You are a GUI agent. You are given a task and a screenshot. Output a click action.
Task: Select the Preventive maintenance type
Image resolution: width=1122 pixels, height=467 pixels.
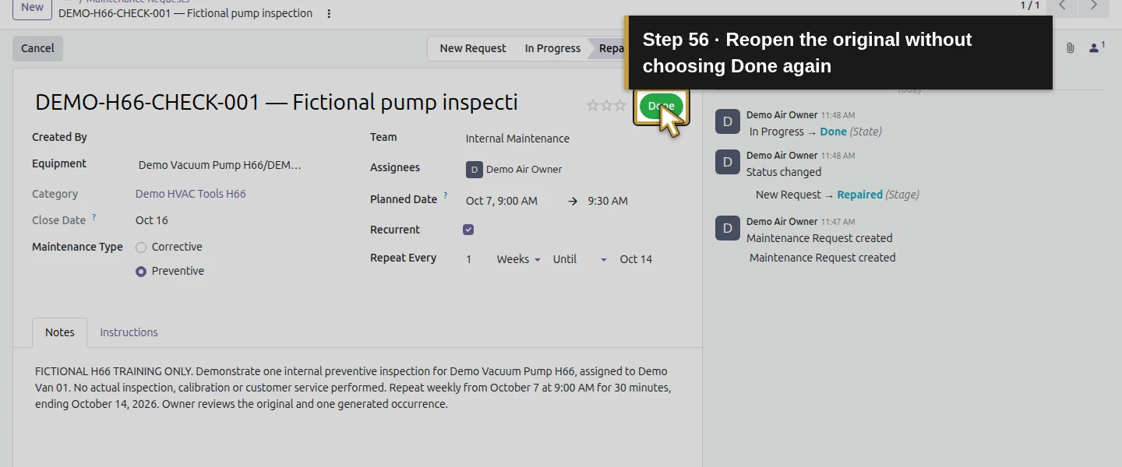[x=141, y=272]
